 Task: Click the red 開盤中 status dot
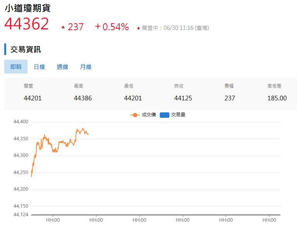pyautogui.click(x=138, y=28)
